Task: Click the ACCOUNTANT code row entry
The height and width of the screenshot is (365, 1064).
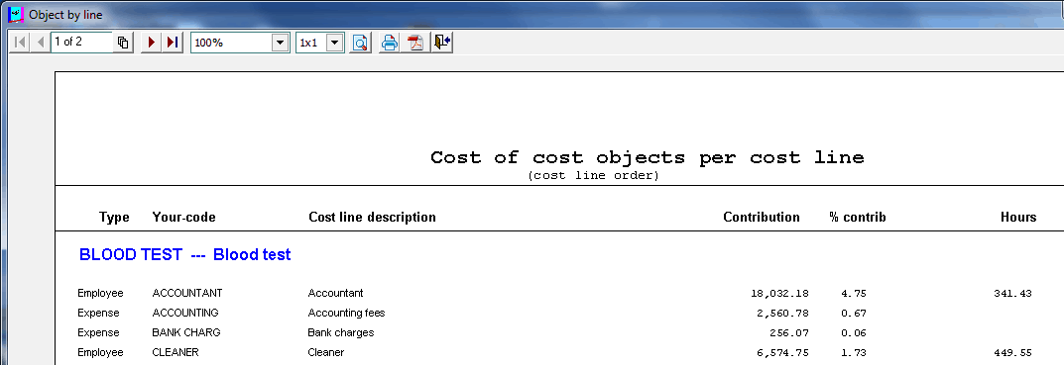Action: pyautogui.click(x=187, y=293)
